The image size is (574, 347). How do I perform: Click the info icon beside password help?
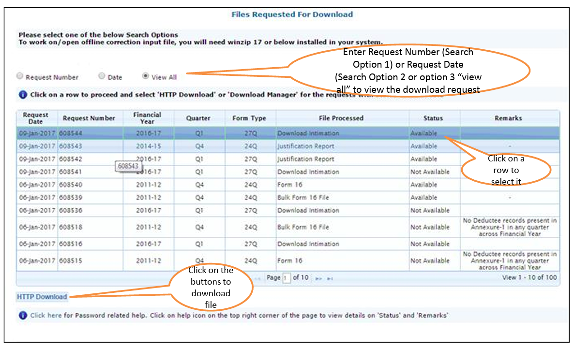pyautogui.click(x=23, y=316)
